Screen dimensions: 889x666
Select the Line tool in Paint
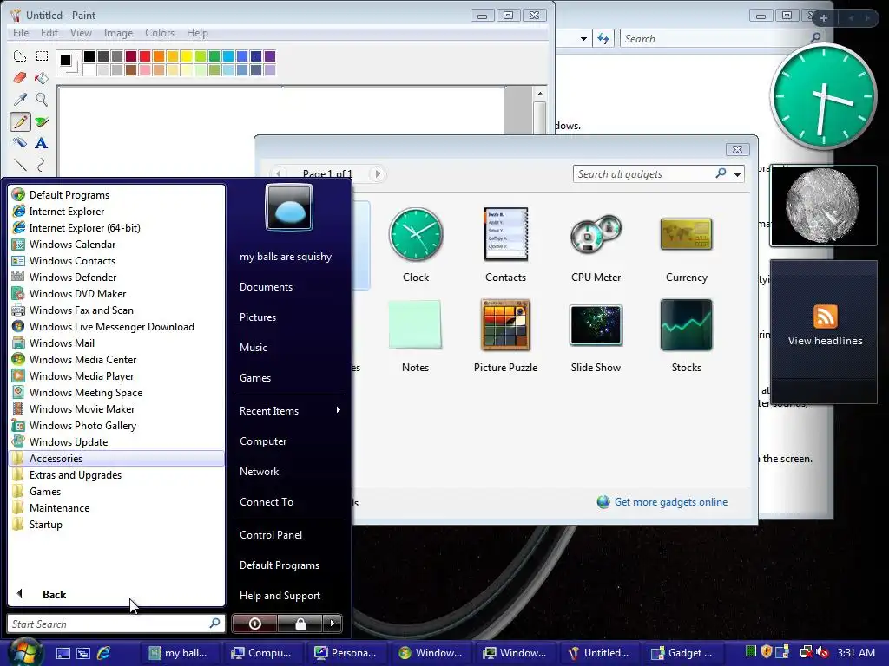pos(20,165)
